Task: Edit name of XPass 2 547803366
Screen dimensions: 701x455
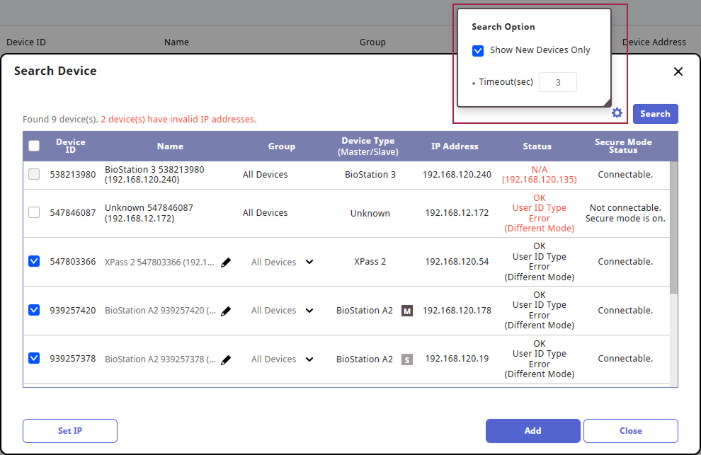Action: point(226,263)
